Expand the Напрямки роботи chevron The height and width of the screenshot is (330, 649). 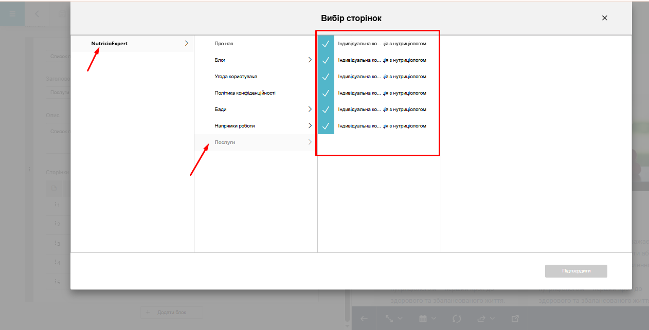click(x=310, y=126)
